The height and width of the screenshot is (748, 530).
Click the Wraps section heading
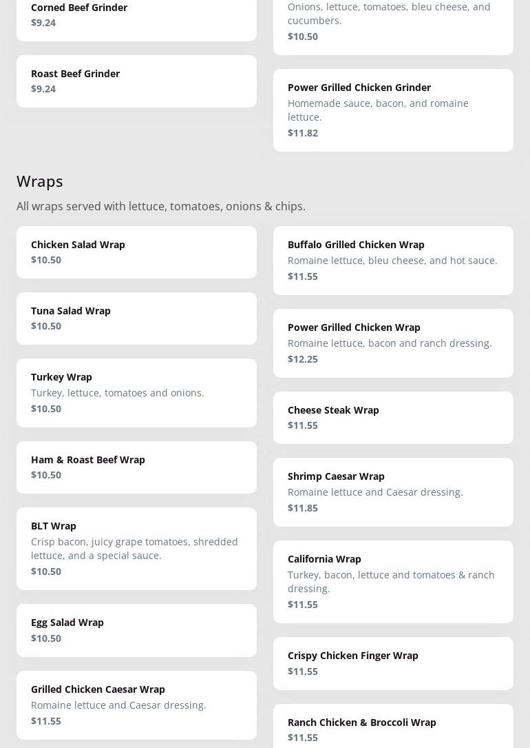tap(40, 181)
